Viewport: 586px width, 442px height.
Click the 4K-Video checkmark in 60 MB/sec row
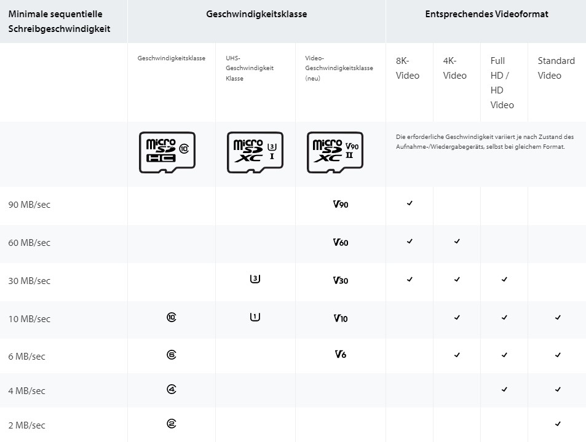click(457, 242)
